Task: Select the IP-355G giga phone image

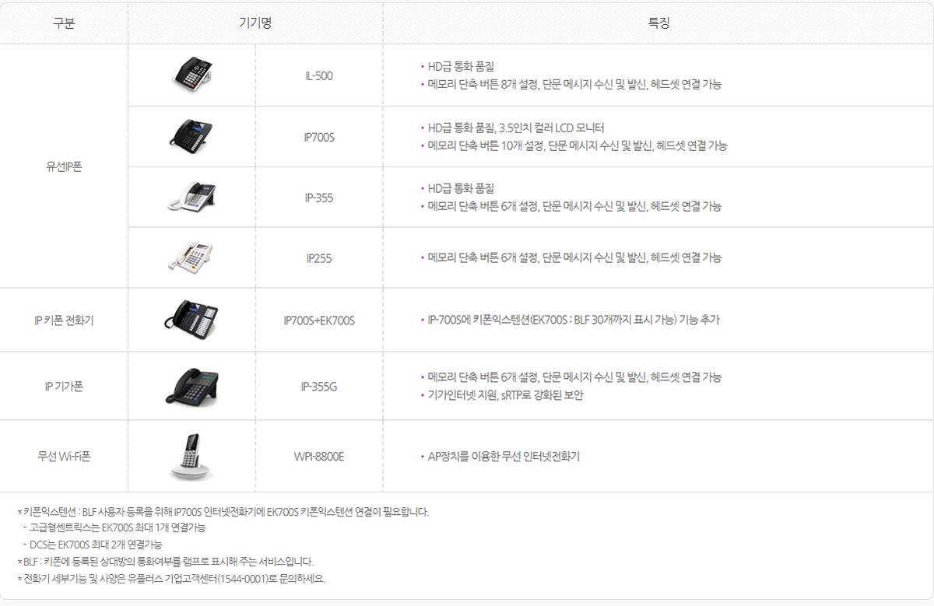Action: (x=191, y=386)
